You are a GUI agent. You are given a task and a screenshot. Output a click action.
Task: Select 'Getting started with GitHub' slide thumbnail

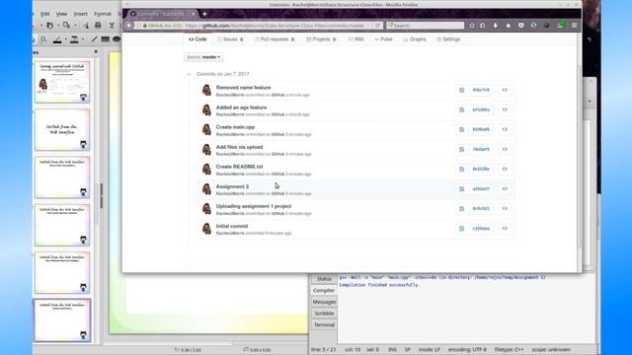[62, 82]
